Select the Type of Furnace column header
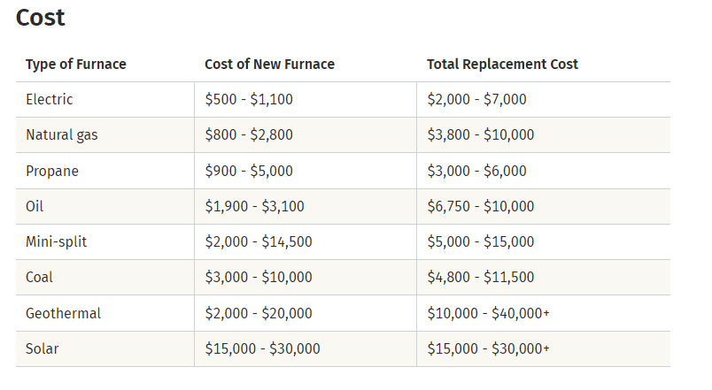Screen dimensions: 712x390 click(76, 65)
